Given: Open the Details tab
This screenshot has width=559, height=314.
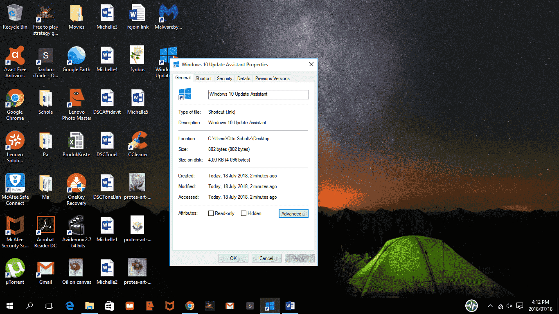Looking at the screenshot, I should coord(244,78).
